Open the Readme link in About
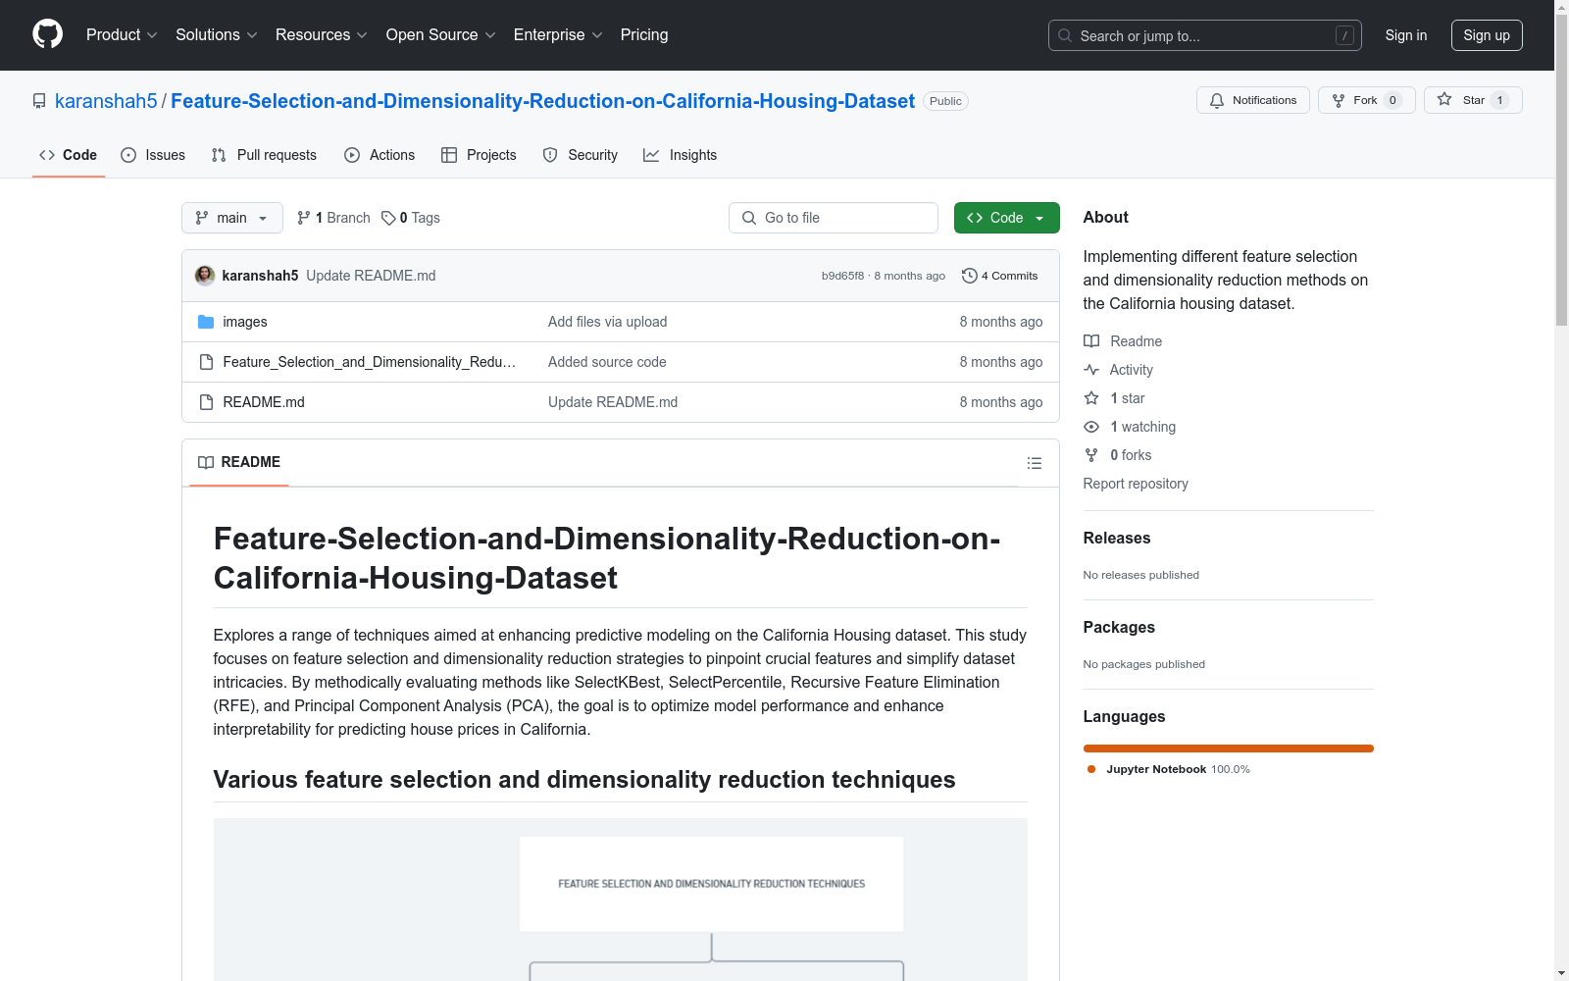This screenshot has height=981, width=1569. [x=1123, y=341]
